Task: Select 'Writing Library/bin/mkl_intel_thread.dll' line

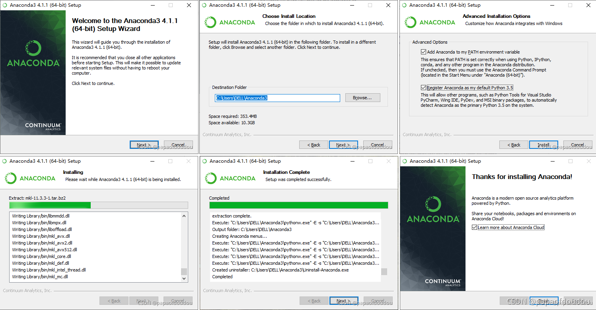Action: 49,270
